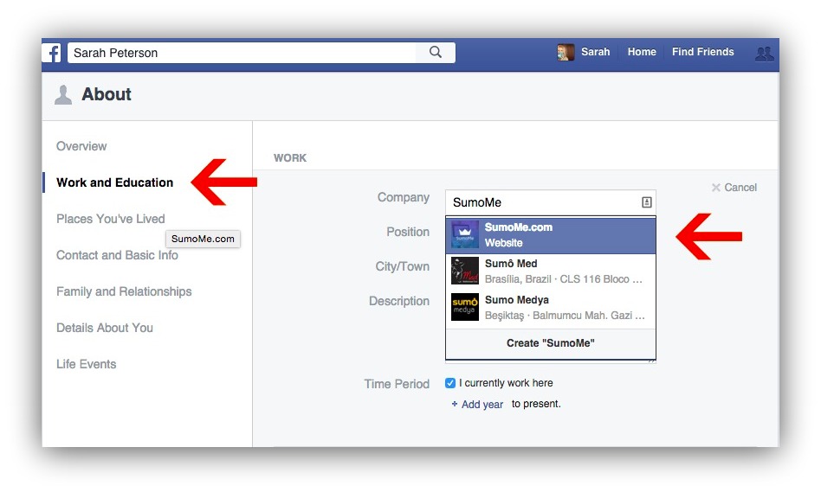The height and width of the screenshot is (492, 821).
Task: Click the 'to present.' text
Action: point(536,404)
